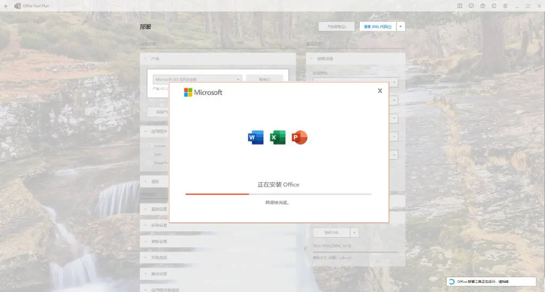
Task: Click the installation progress bar
Action: [278, 194]
